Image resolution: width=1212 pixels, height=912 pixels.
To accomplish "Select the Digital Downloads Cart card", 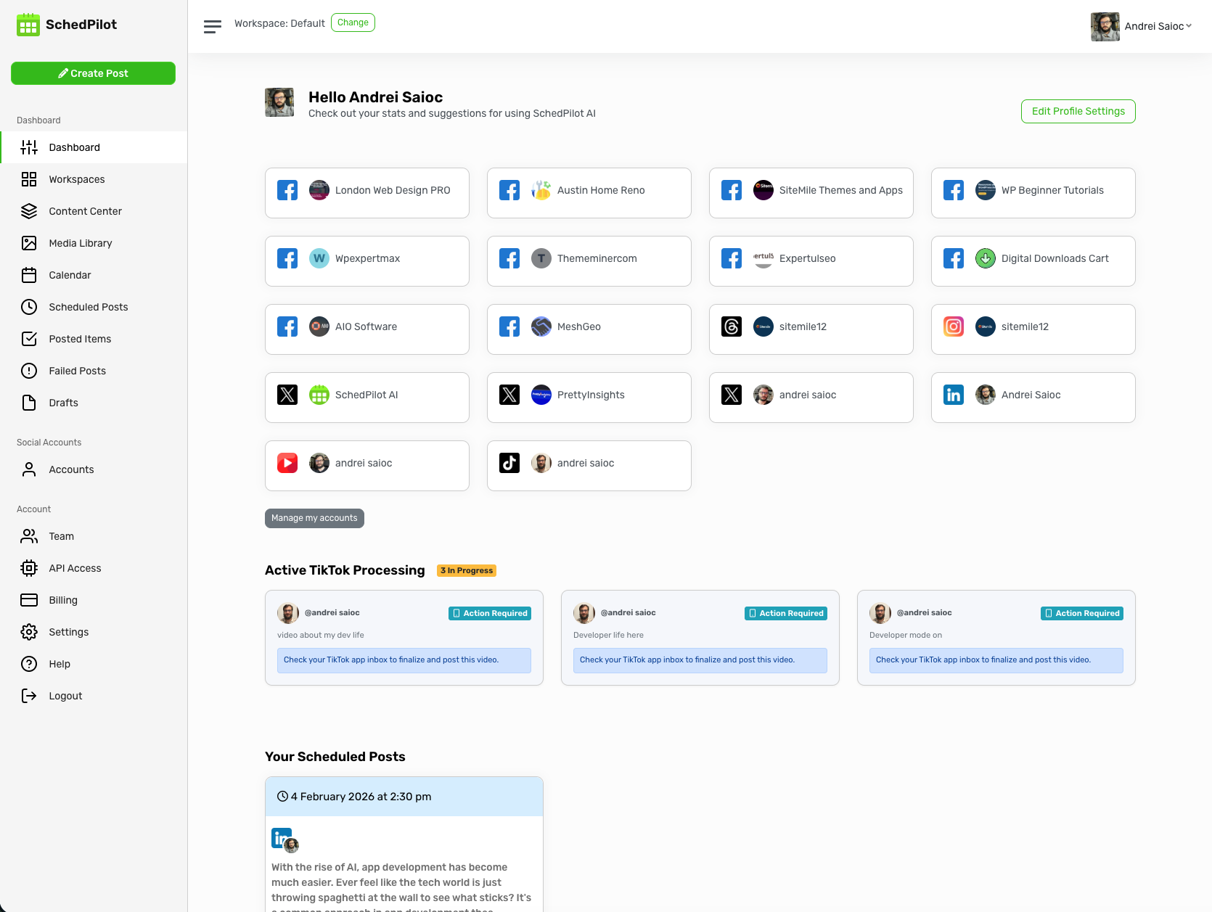I will 1033,261.
